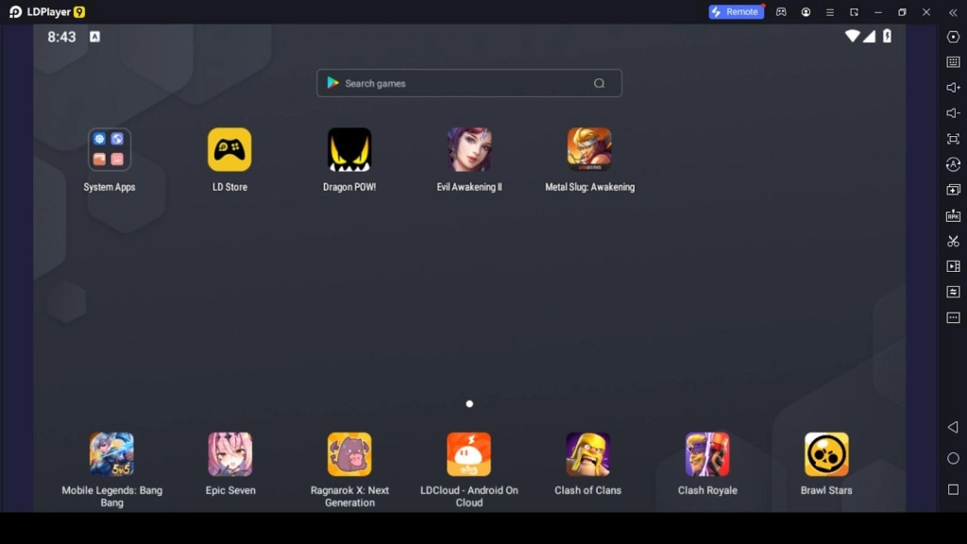Click the cellular signal icon

[869, 36]
